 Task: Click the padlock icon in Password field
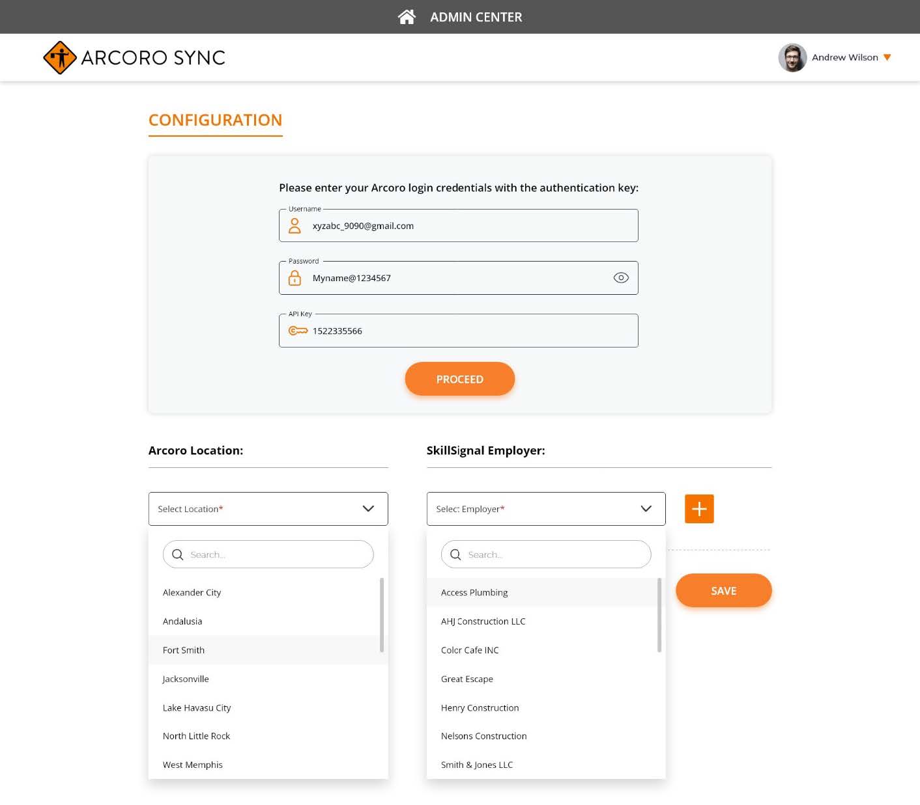(x=295, y=278)
